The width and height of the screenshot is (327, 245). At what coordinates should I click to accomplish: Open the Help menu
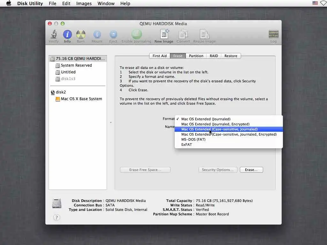coord(125,4)
